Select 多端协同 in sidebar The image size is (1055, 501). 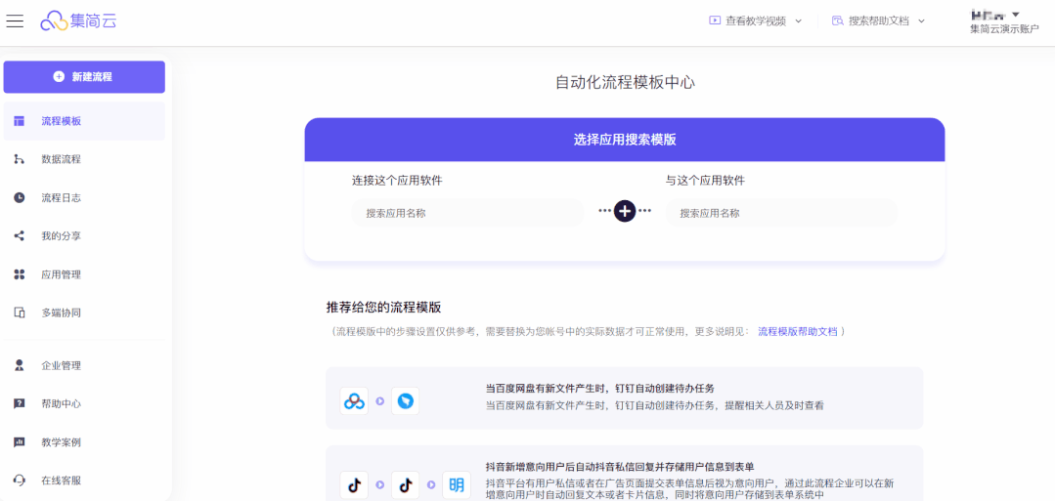click(84, 313)
